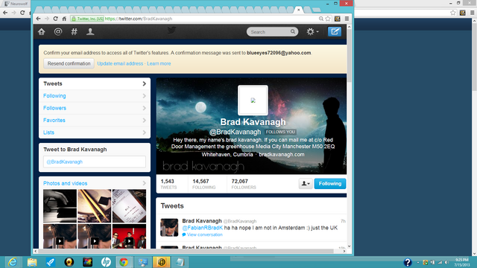Image resolution: width=477 pixels, height=268 pixels.
Task: Open Photos and videos link
Action: click(x=65, y=183)
